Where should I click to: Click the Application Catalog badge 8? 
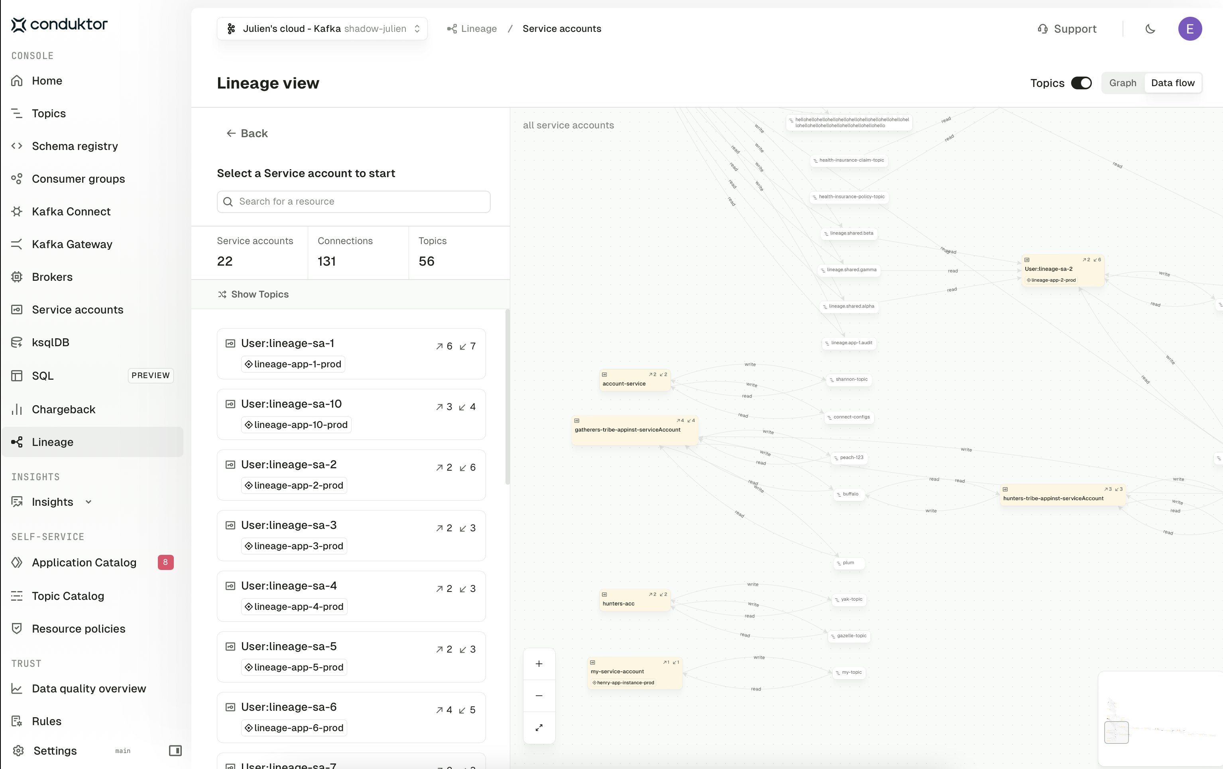165,562
